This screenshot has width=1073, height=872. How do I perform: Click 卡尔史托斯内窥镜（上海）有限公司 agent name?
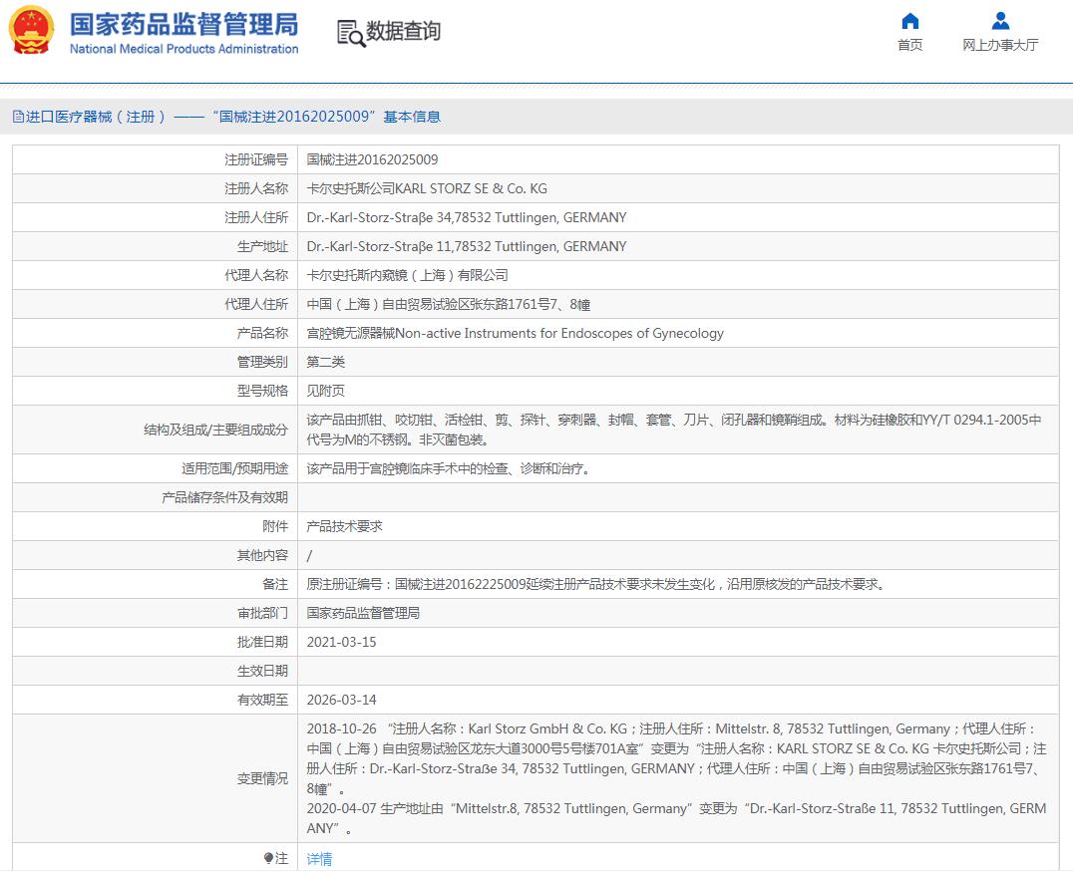coord(407,276)
